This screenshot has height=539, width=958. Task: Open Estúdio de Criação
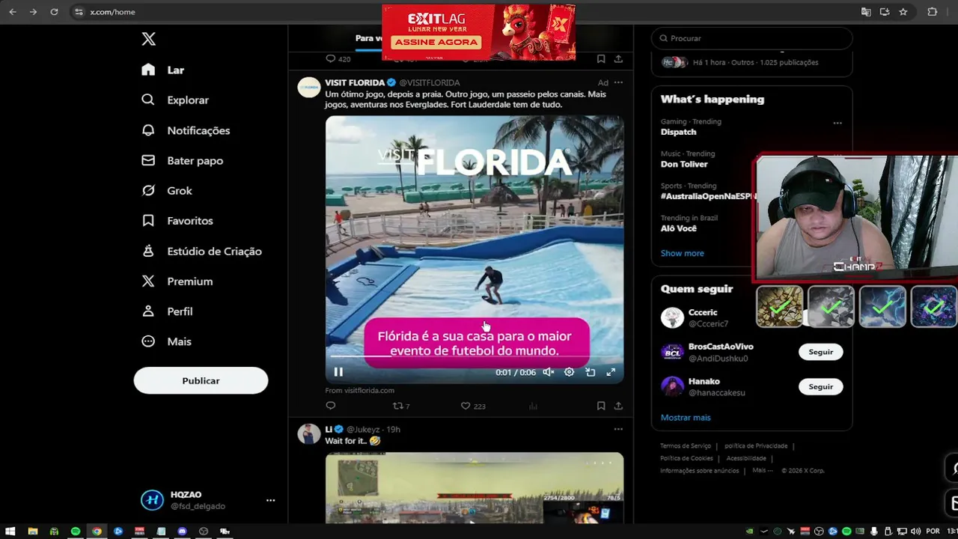[x=201, y=251]
